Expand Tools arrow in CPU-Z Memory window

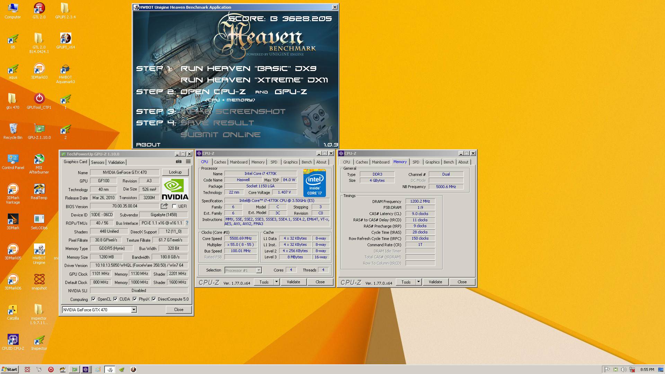[418, 282]
